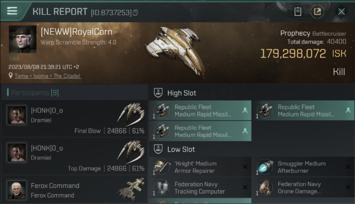Open the hamburger menu
This screenshot has height=204, width=355.
(12, 11)
